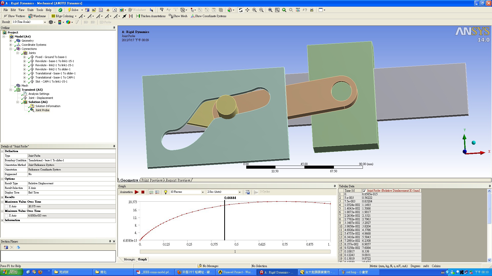Expand the Results section in Details
Screen dimensions: 492x276
click(2, 197)
